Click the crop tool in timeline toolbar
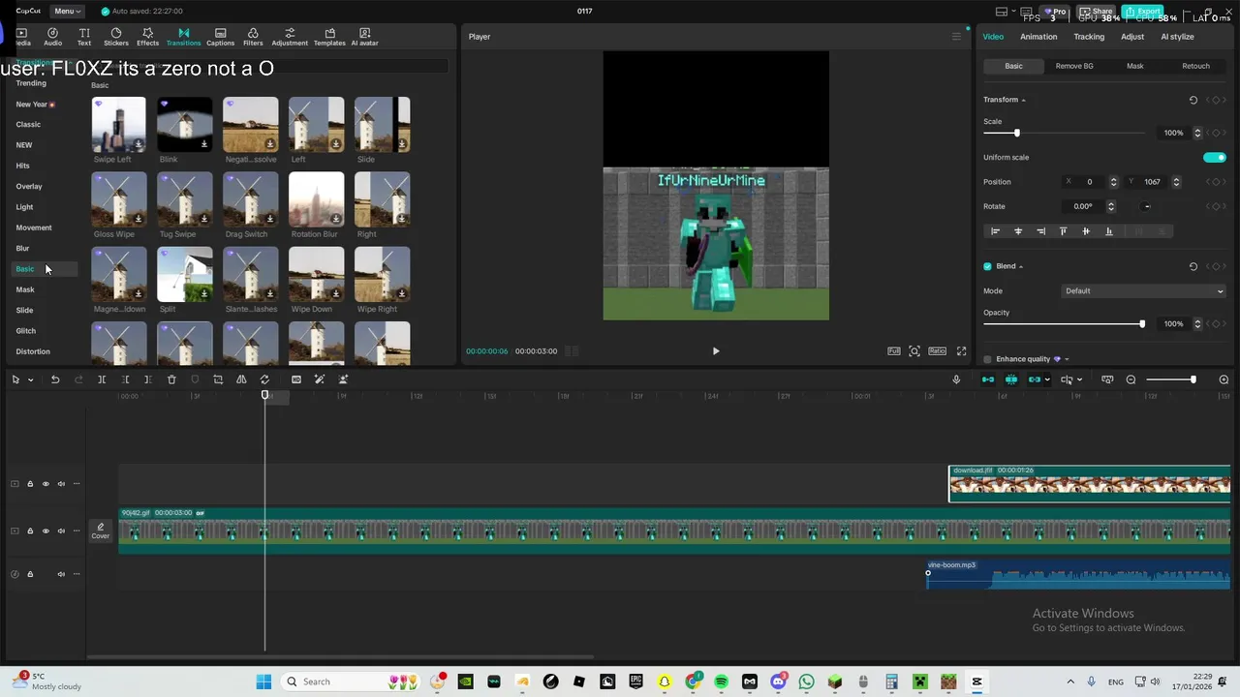The height and width of the screenshot is (697, 1240). pyautogui.click(x=218, y=379)
